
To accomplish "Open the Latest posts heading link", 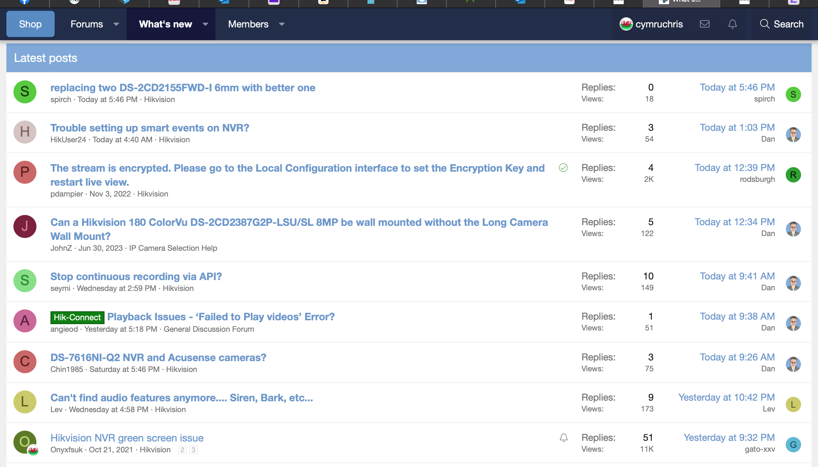I will point(46,58).
